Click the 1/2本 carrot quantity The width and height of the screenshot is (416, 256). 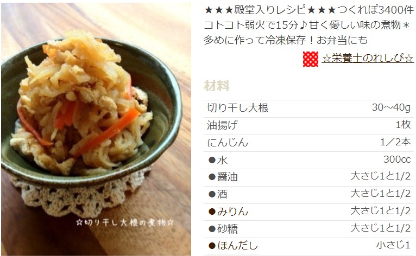(395, 142)
